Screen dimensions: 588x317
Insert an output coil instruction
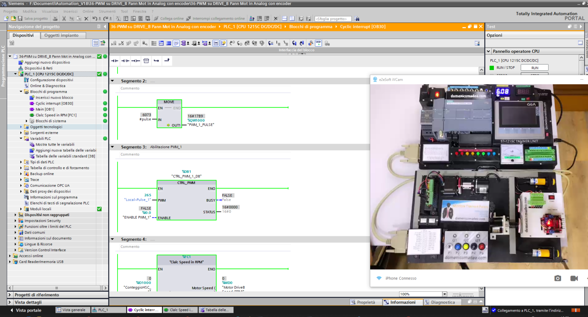[x=136, y=60]
